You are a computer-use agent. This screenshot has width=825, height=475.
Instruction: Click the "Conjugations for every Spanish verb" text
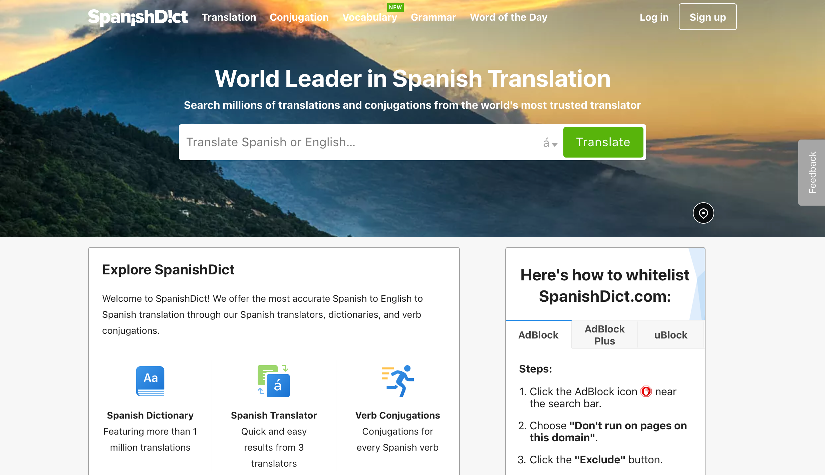click(x=397, y=439)
